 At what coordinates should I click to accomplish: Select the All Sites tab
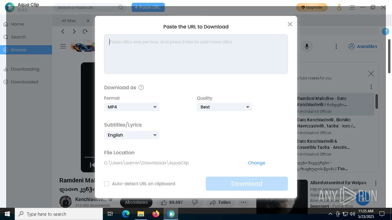[69, 21]
